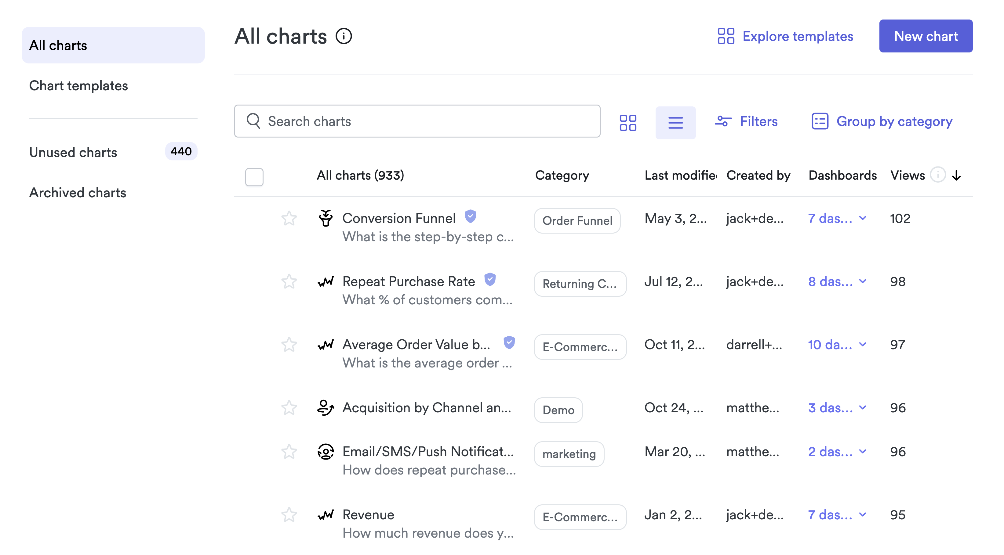
Task: Sort by Views descending arrow
Action: coord(956,175)
